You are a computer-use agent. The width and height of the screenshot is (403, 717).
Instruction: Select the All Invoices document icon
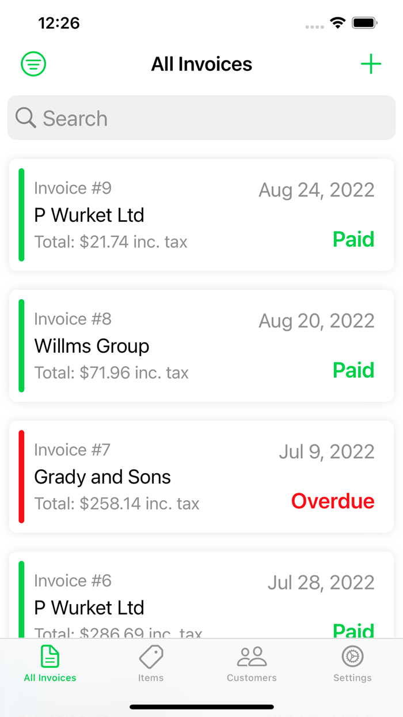tap(50, 655)
